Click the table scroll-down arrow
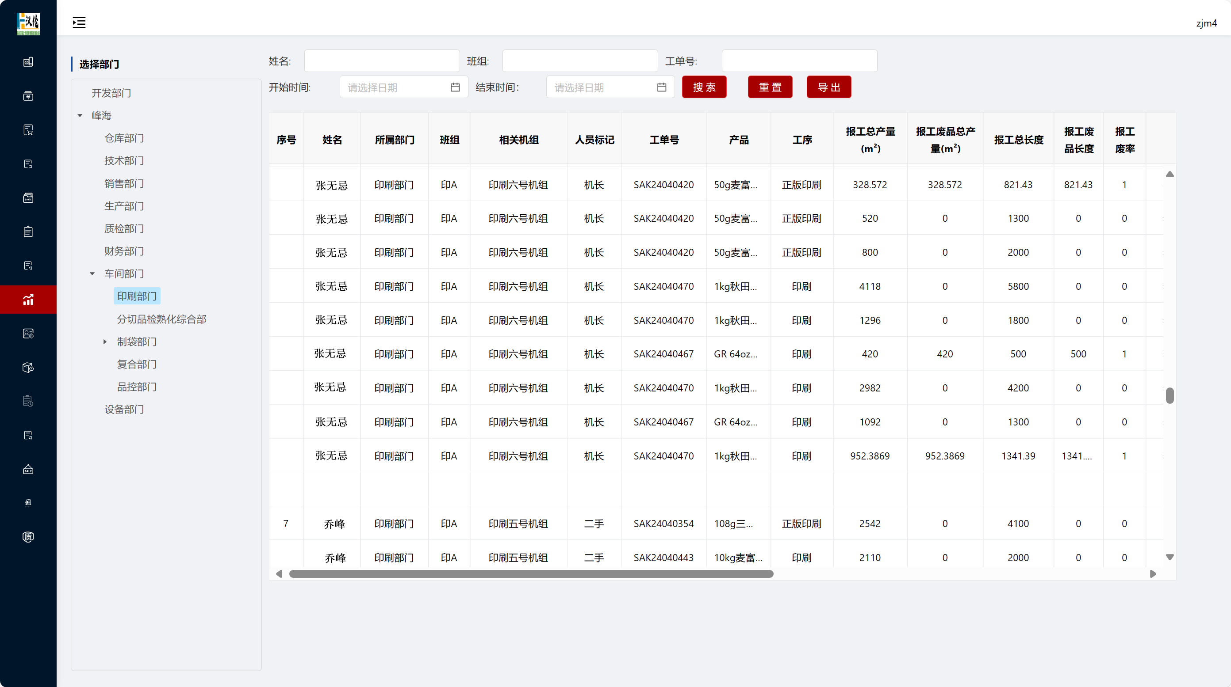The image size is (1231, 687). (x=1170, y=557)
